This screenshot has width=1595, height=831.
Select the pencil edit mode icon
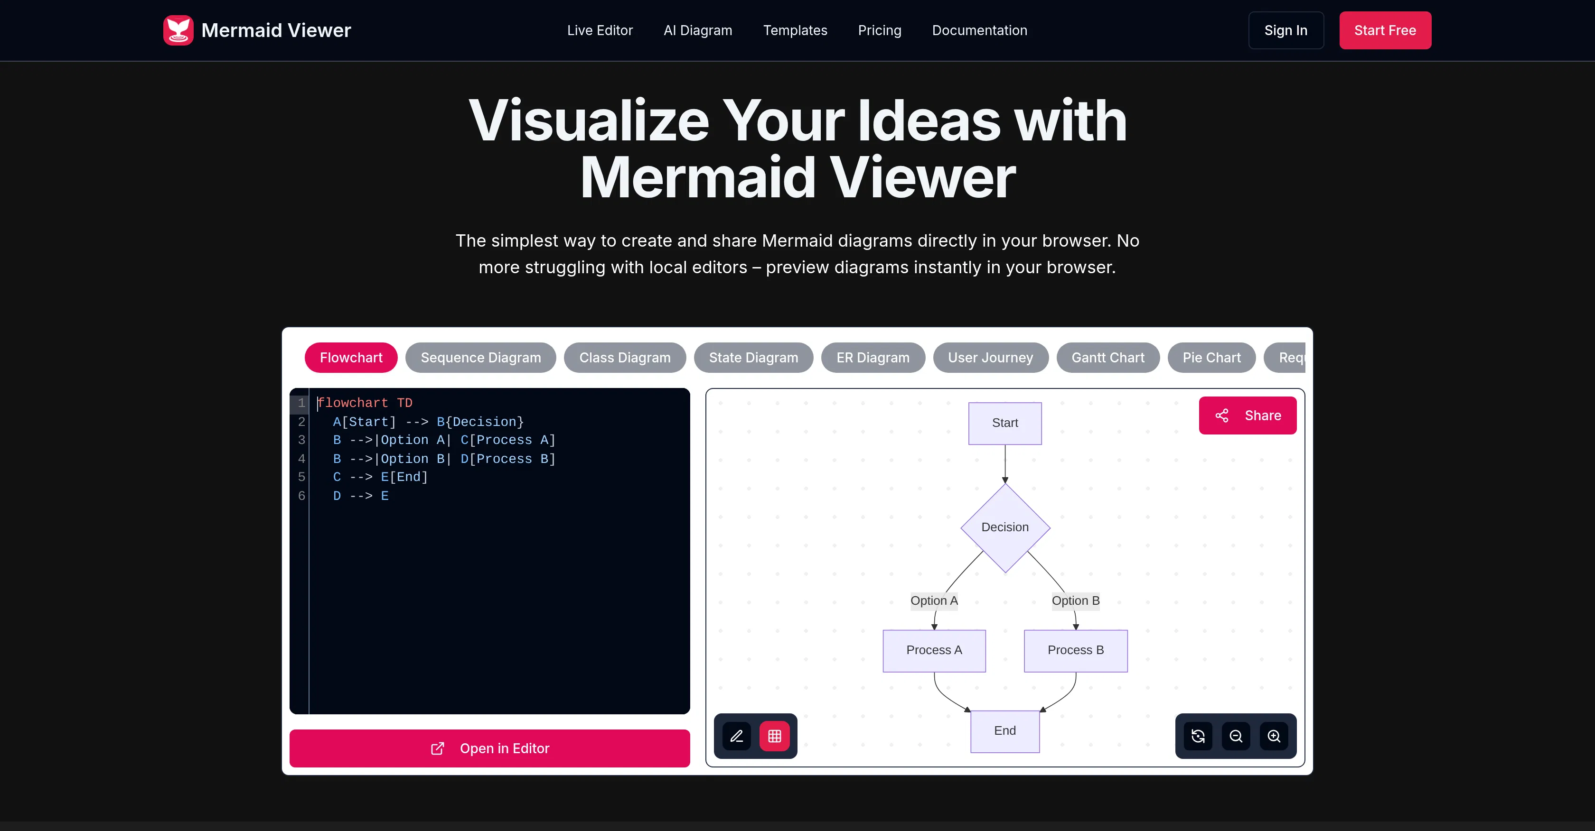pyautogui.click(x=736, y=736)
